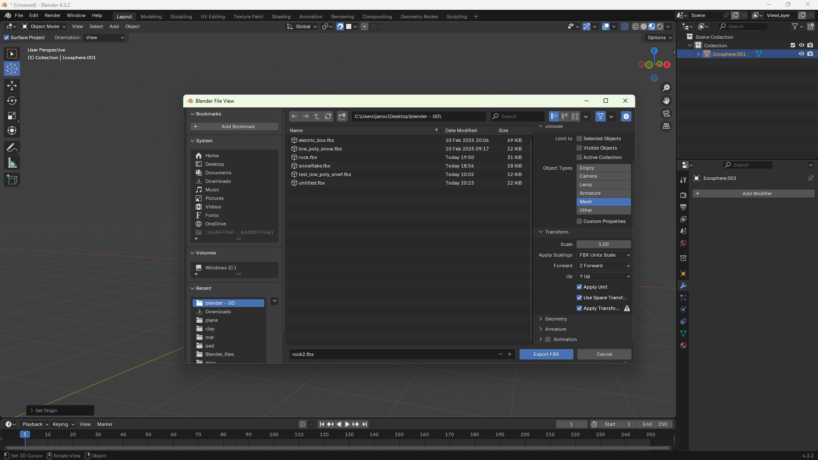Open the Render menu
Image resolution: width=818 pixels, height=460 pixels.
click(x=53, y=15)
